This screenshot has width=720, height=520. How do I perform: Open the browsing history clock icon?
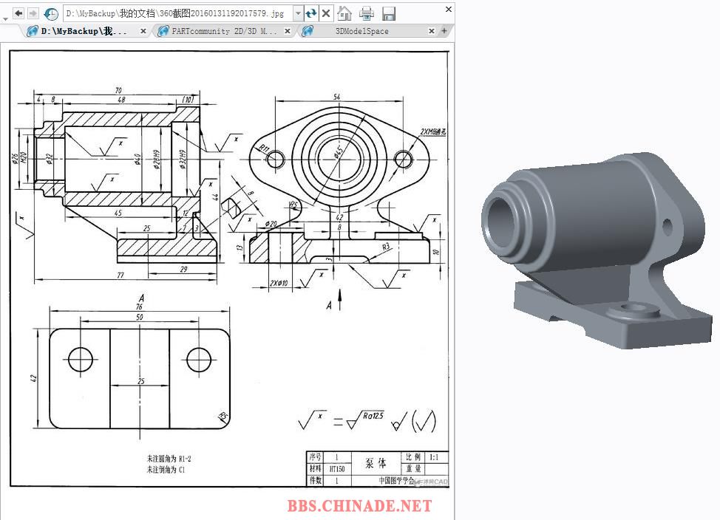tap(51, 13)
